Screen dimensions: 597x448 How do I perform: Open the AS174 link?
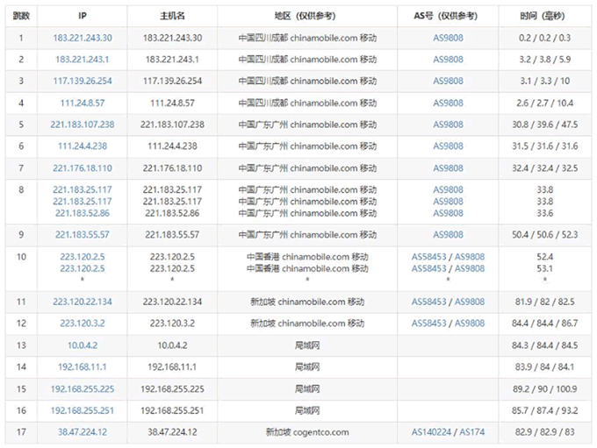coord(471,432)
